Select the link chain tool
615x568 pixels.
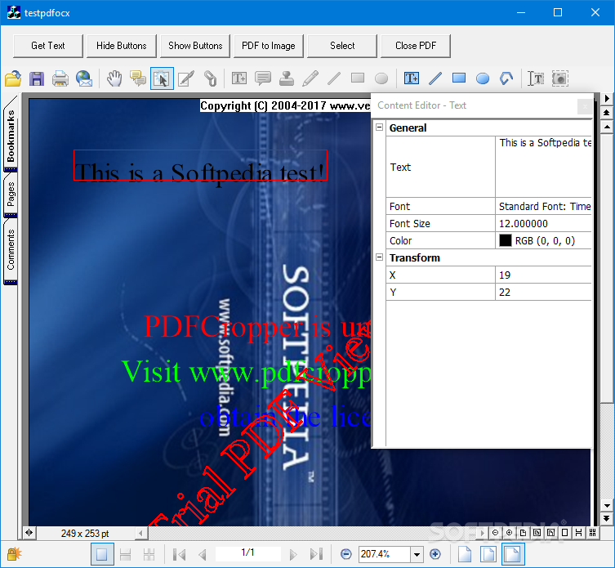point(210,78)
